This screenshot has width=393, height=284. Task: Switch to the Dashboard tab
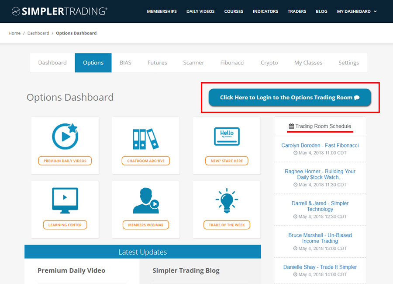[52, 63]
